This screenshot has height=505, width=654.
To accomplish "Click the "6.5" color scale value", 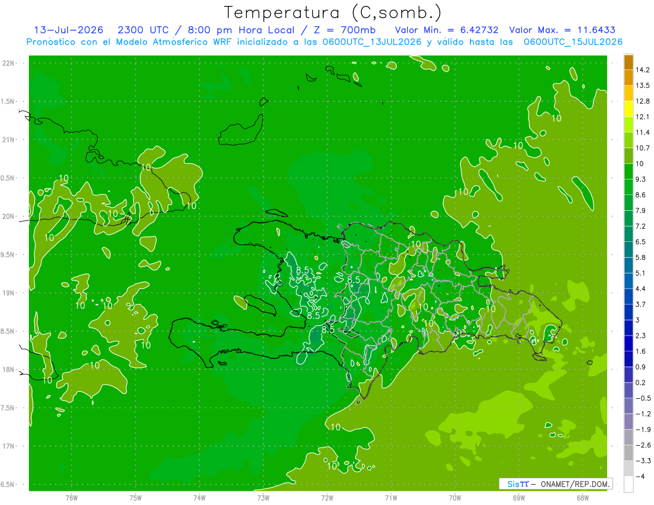I will click(x=640, y=242).
